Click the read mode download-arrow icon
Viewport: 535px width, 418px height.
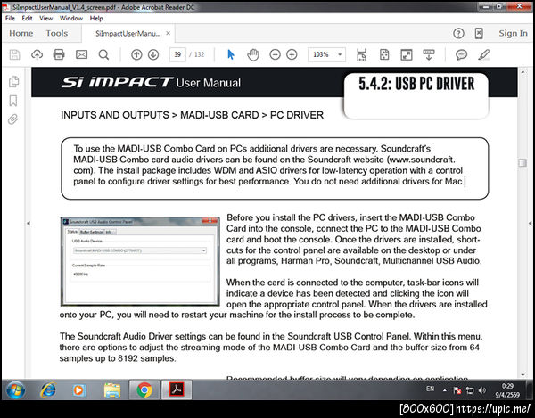tap(429, 54)
